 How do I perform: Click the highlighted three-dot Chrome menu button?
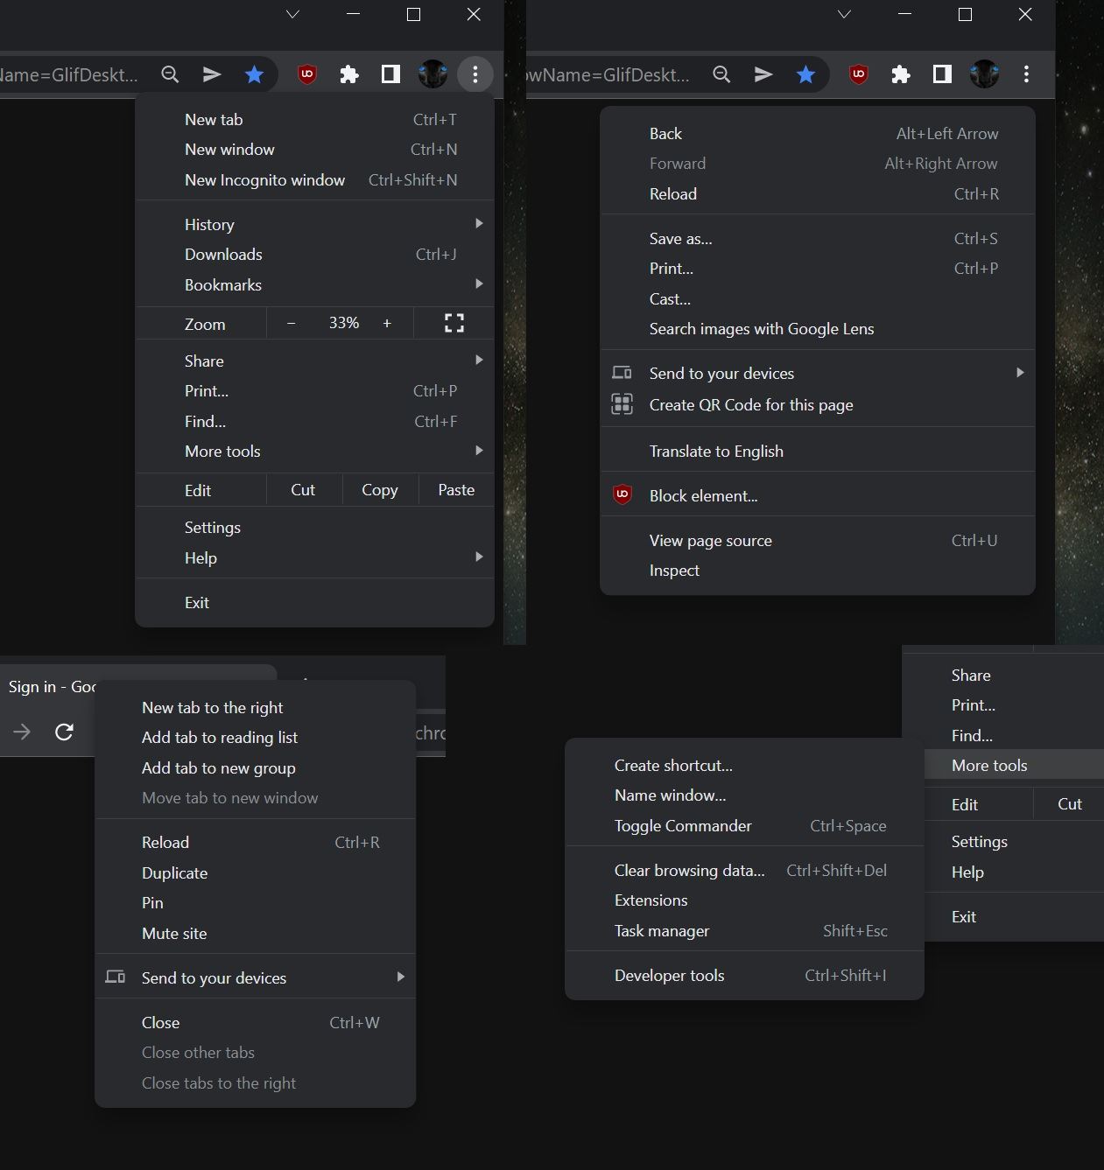475,75
